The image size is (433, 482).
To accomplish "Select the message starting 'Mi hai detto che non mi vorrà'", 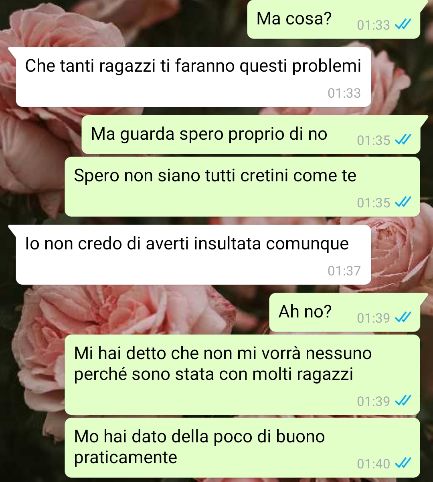I will pyautogui.click(x=242, y=375).
